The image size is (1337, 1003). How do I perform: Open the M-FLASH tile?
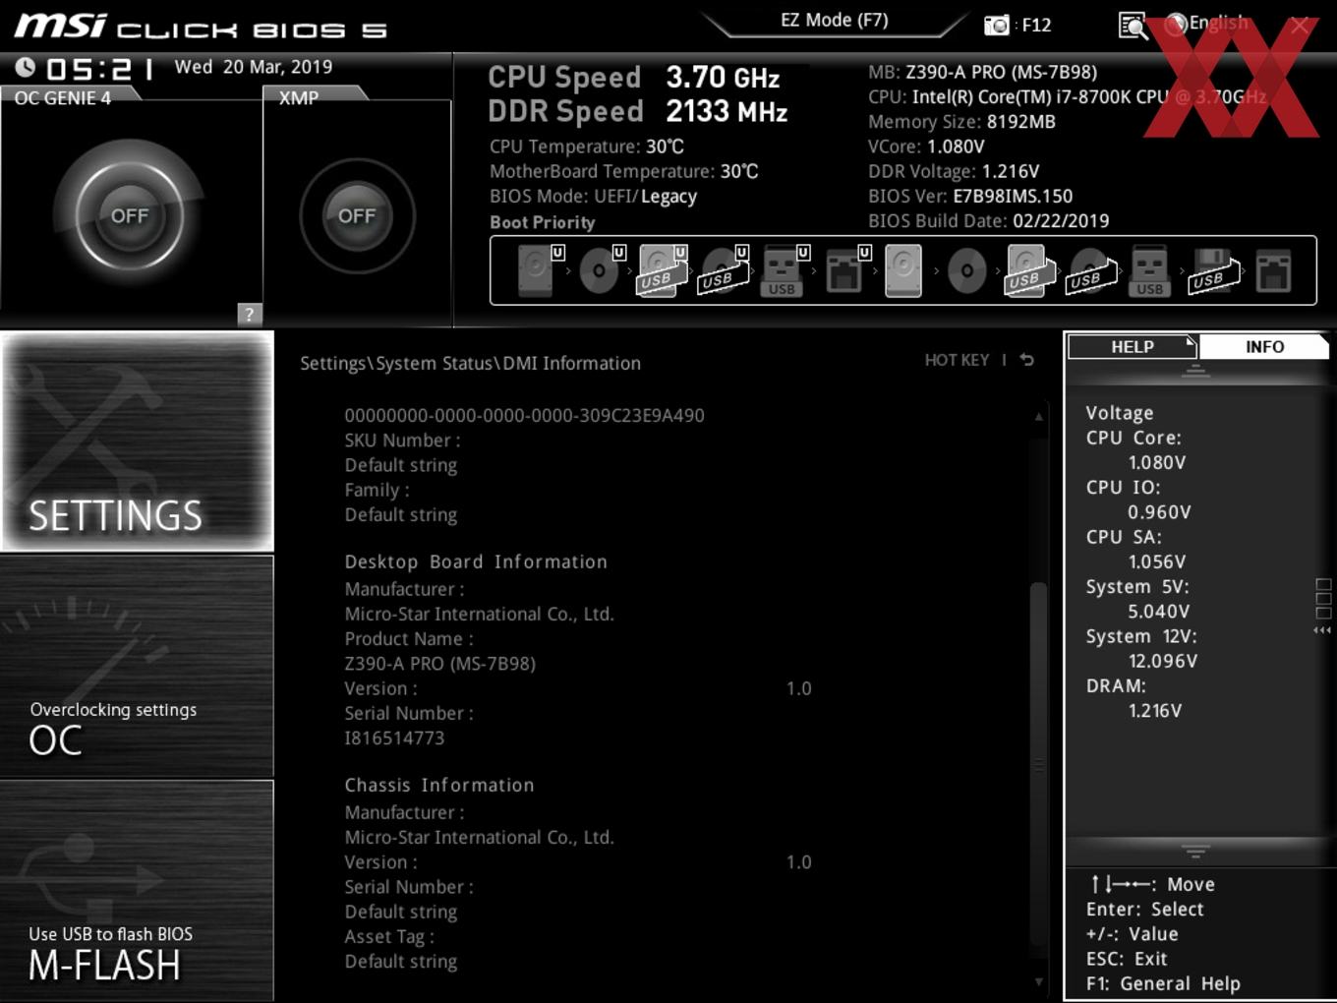(138, 891)
